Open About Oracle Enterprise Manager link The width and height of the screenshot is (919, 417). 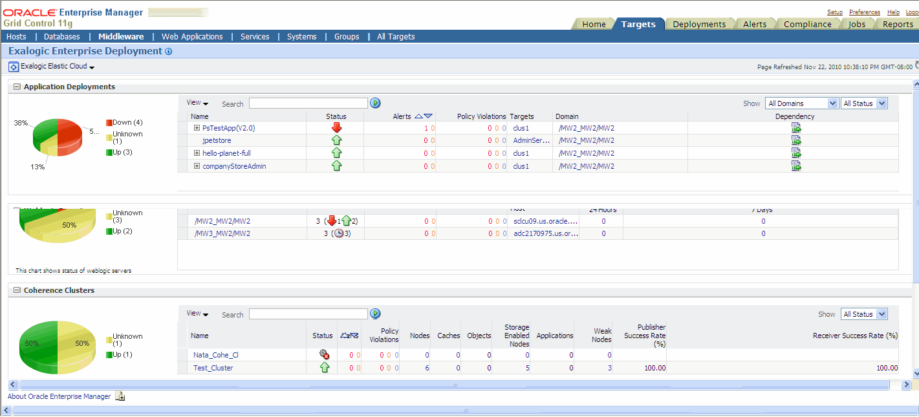[x=59, y=396]
